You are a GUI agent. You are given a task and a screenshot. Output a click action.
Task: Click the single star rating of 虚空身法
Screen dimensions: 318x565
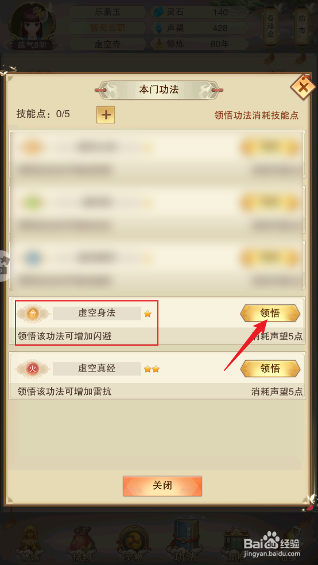[148, 314]
